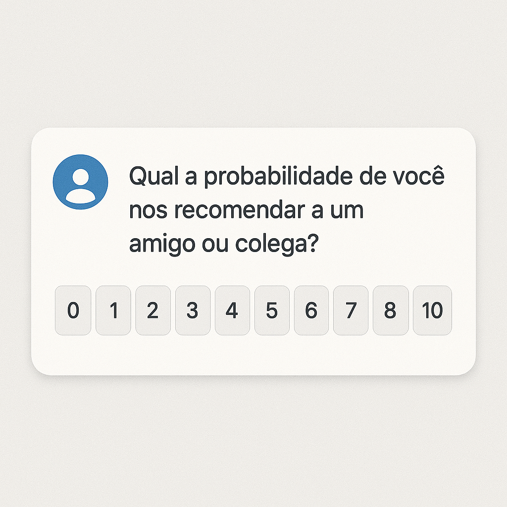Choose the middle score 5
This screenshot has height=507, width=507.
pyautogui.click(x=272, y=310)
